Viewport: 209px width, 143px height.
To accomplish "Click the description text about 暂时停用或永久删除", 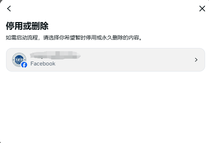I will click(74, 38).
